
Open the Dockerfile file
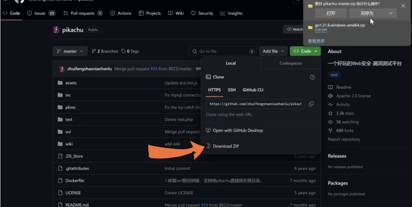pyautogui.click(x=75, y=181)
